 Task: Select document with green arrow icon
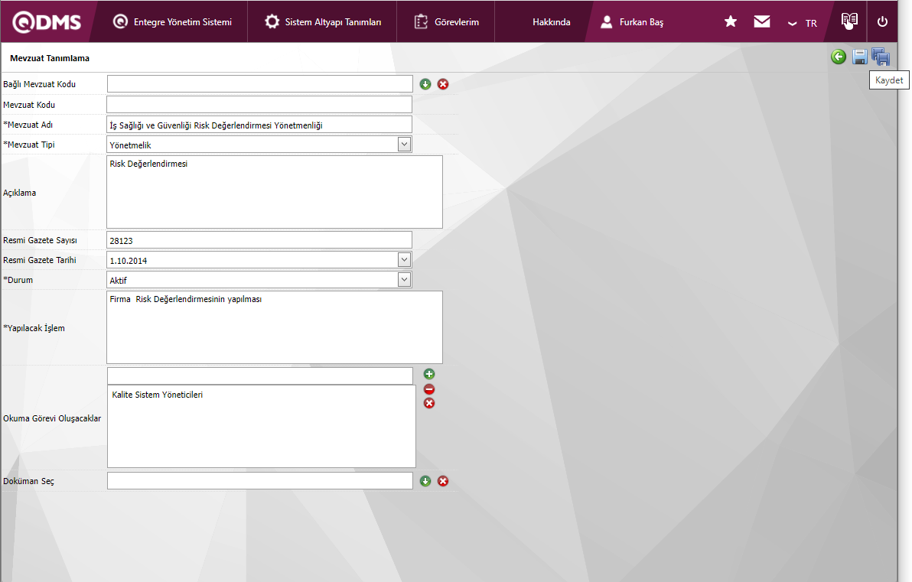click(425, 481)
